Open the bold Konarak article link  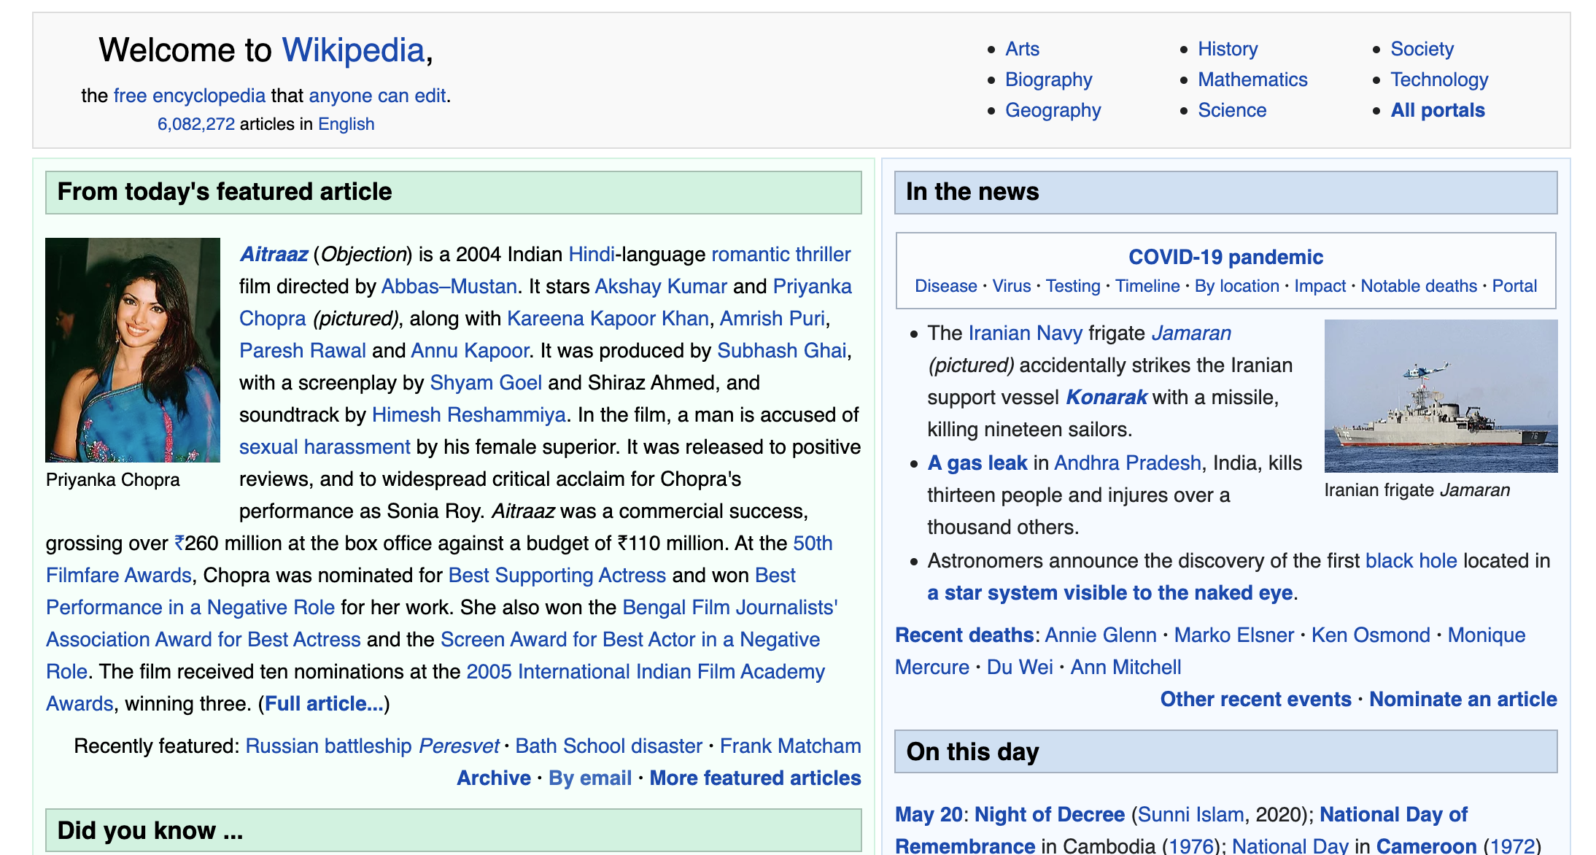click(x=1107, y=398)
